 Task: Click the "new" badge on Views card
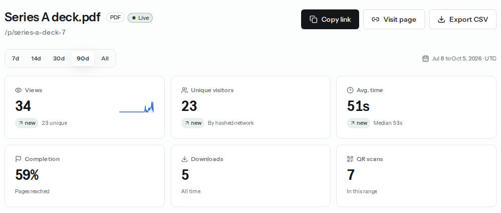[x=27, y=123]
